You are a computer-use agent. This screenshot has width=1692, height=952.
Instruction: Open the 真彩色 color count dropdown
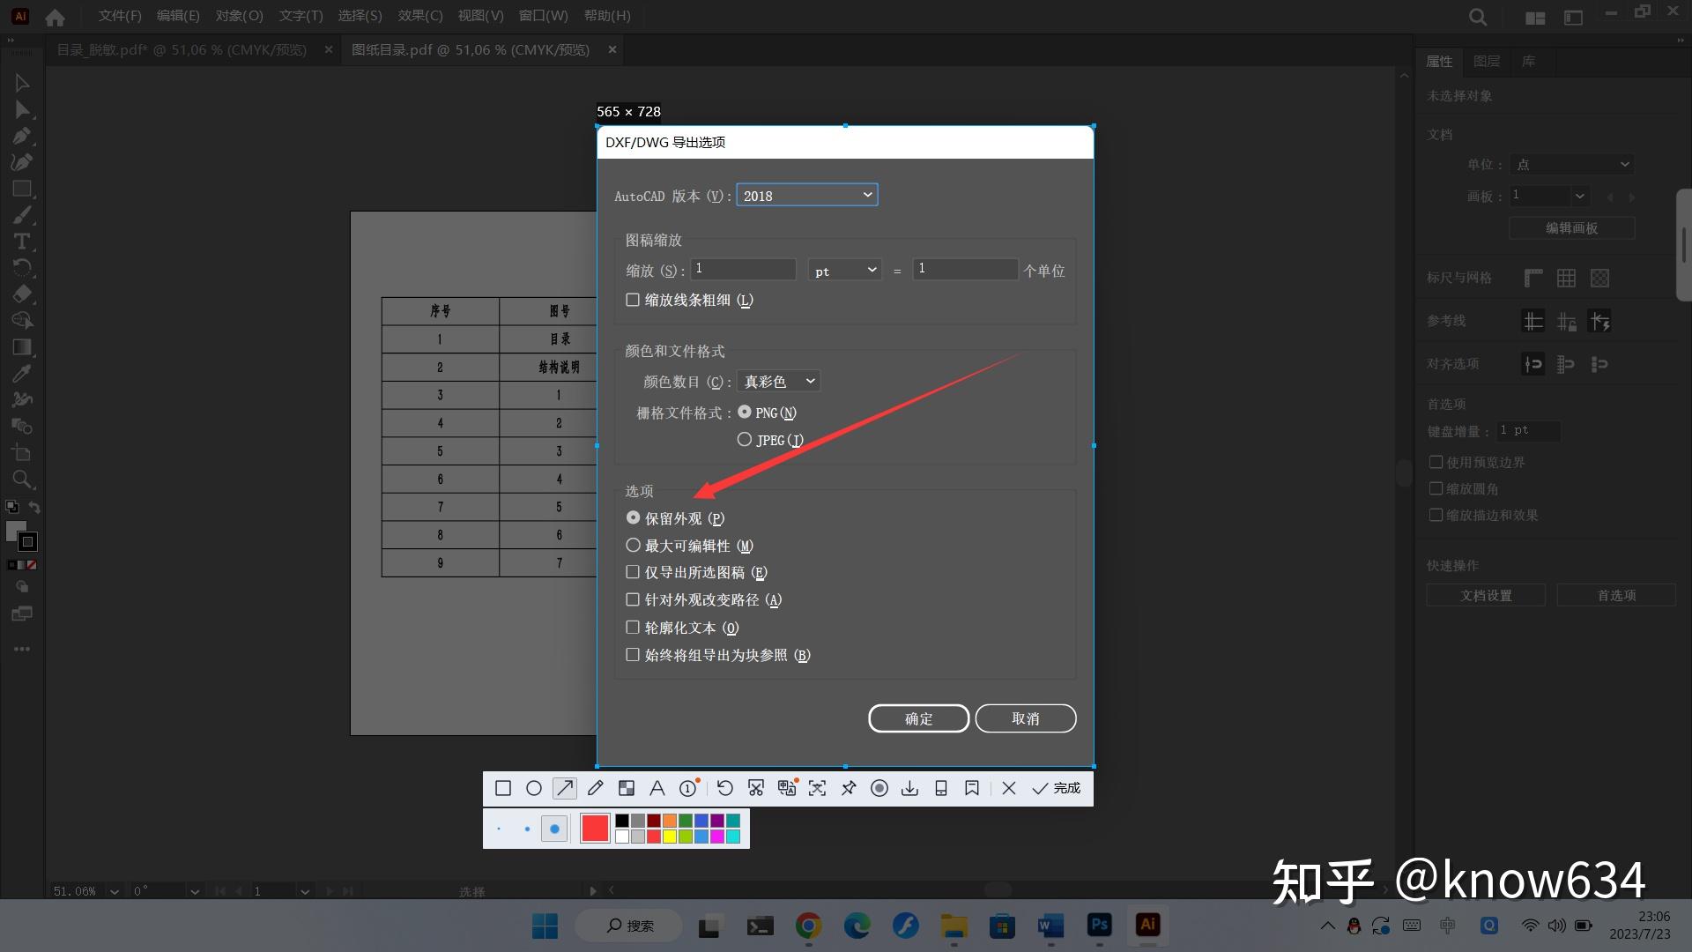tap(779, 381)
